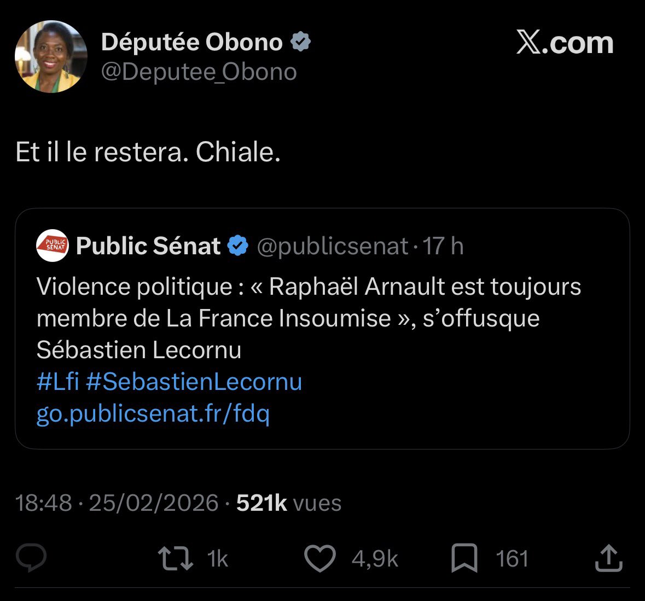Viewport: 645px width, 601px height.
Task: Click the 18:48 · 25/02/2026 timestamp
Action: click(117, 503)
